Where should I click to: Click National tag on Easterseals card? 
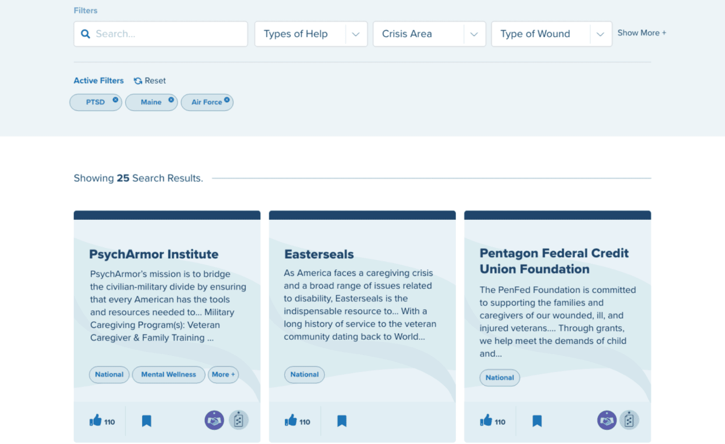(304, 374)
